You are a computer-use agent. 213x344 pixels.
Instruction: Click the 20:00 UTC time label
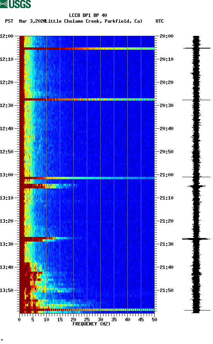(x=167, y=36)
